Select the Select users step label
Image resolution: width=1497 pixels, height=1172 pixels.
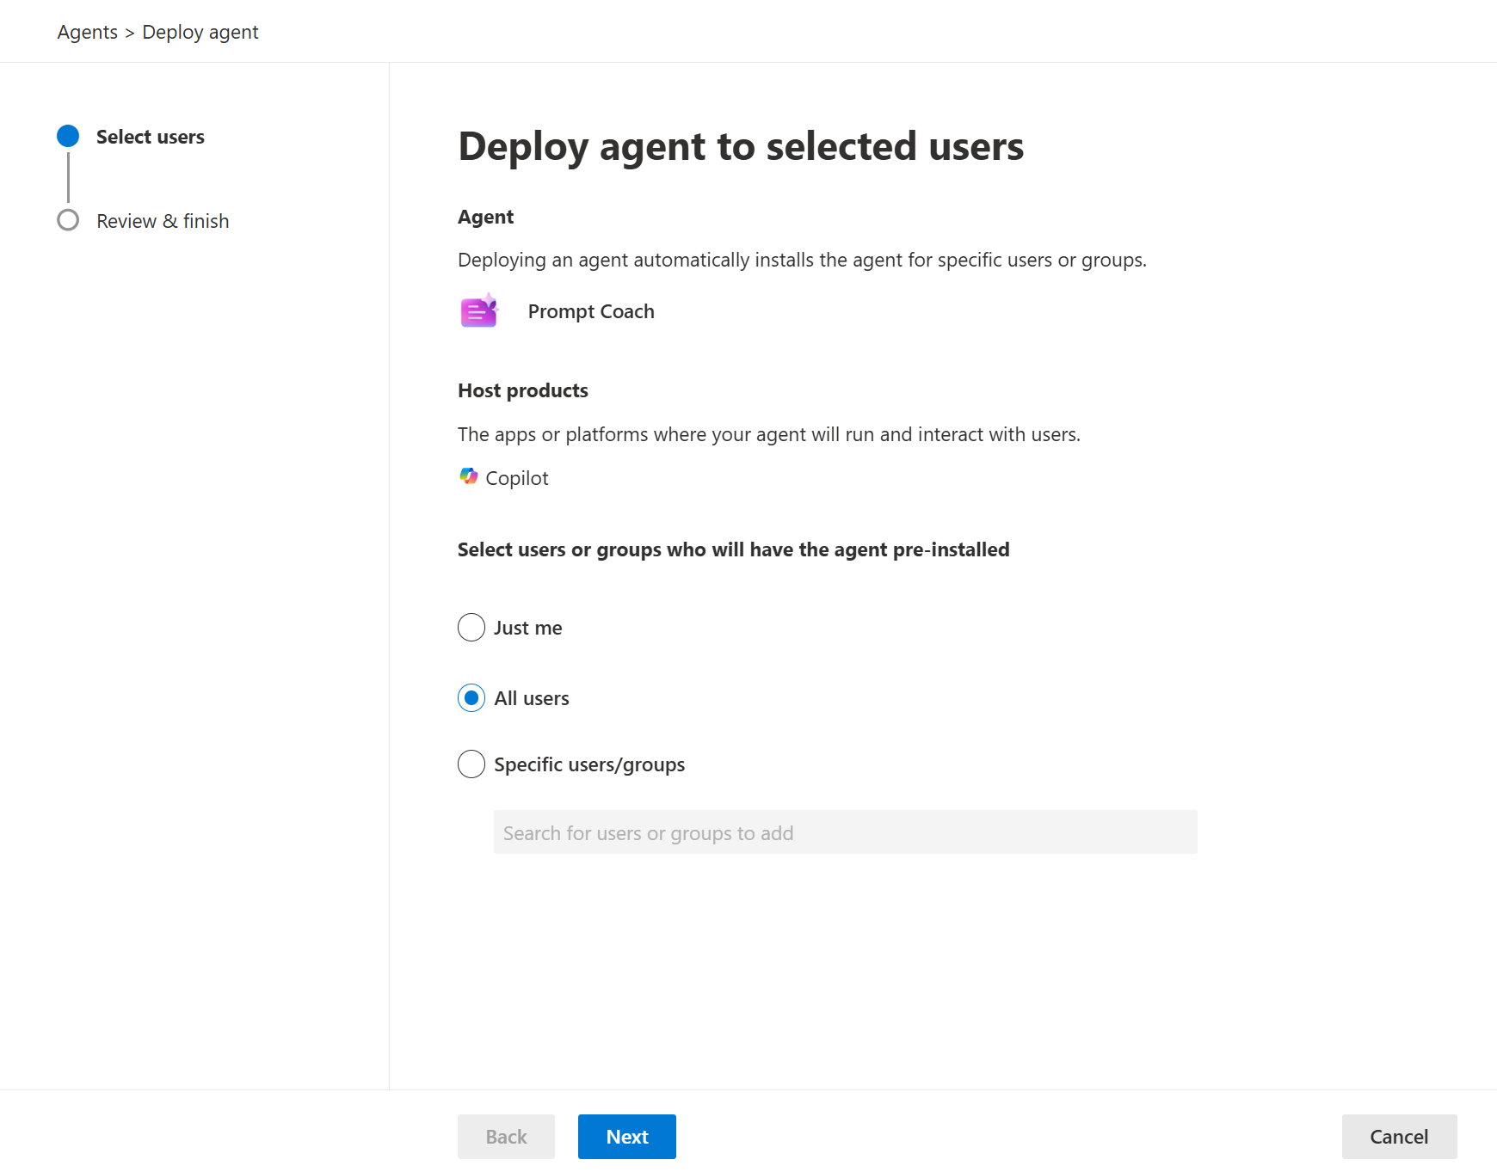(x=150, y=136)
